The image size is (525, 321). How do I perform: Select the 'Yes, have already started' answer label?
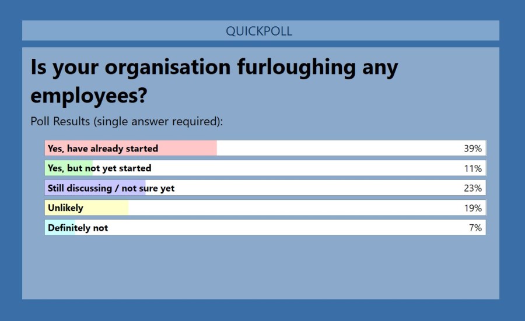click(103, 149)
